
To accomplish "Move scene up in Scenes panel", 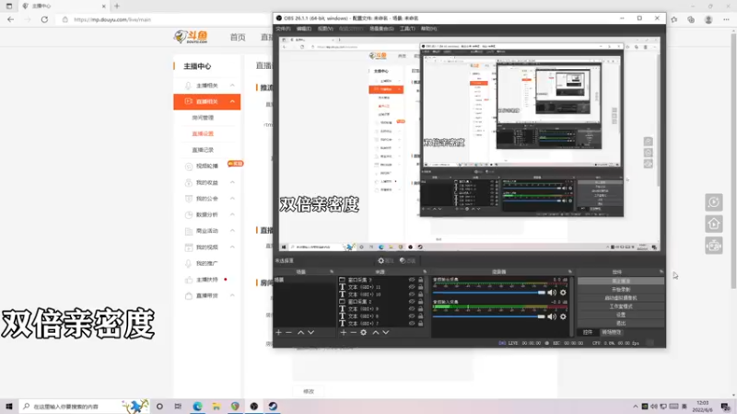I will coord(301,332).
